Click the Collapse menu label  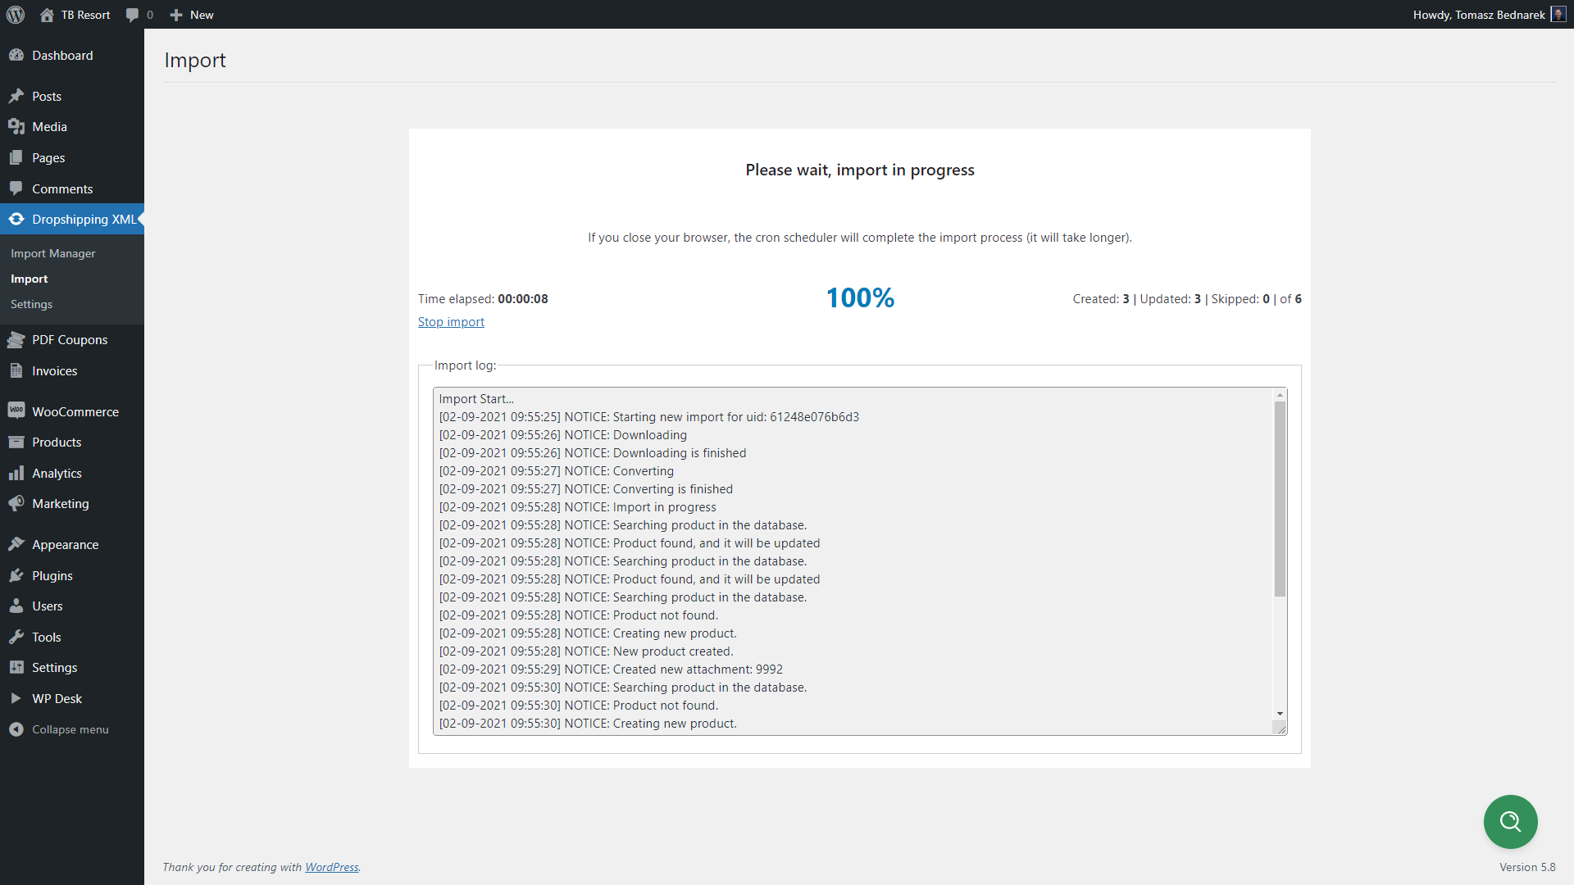click(x=71, y=729)
